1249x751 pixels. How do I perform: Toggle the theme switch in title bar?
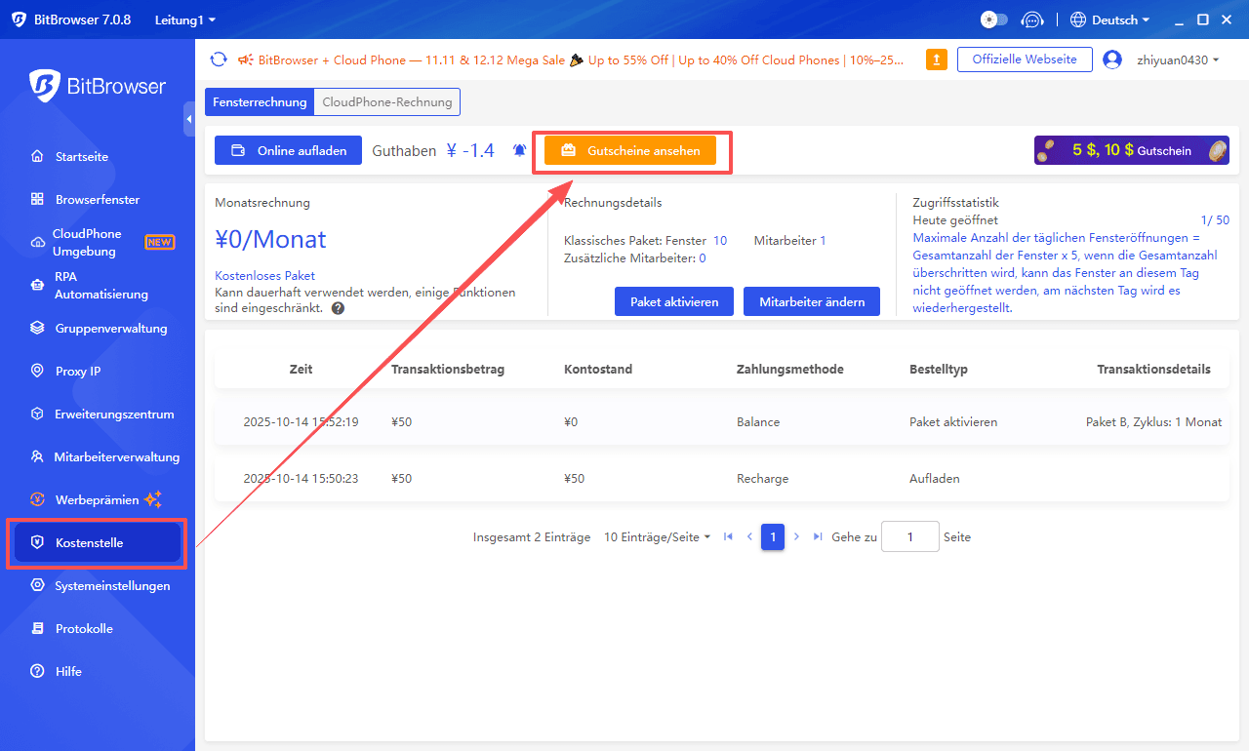[x=993, y=20]
